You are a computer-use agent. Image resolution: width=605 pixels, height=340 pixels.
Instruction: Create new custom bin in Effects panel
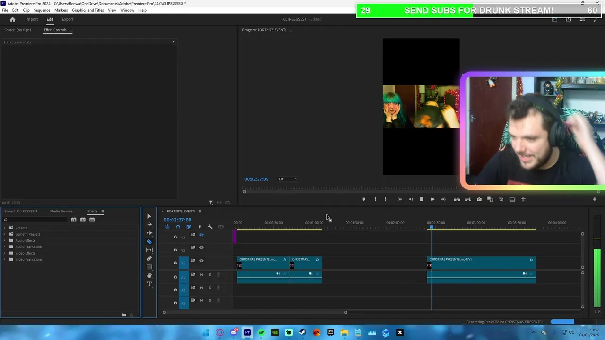(124, 315)
